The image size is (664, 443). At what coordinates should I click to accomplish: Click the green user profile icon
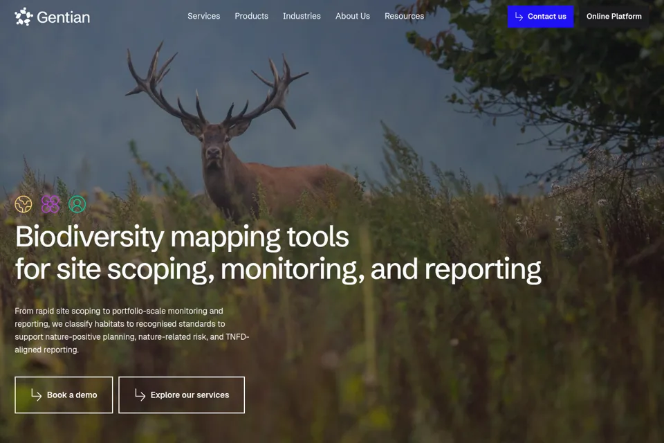click(x=77, y=204)
